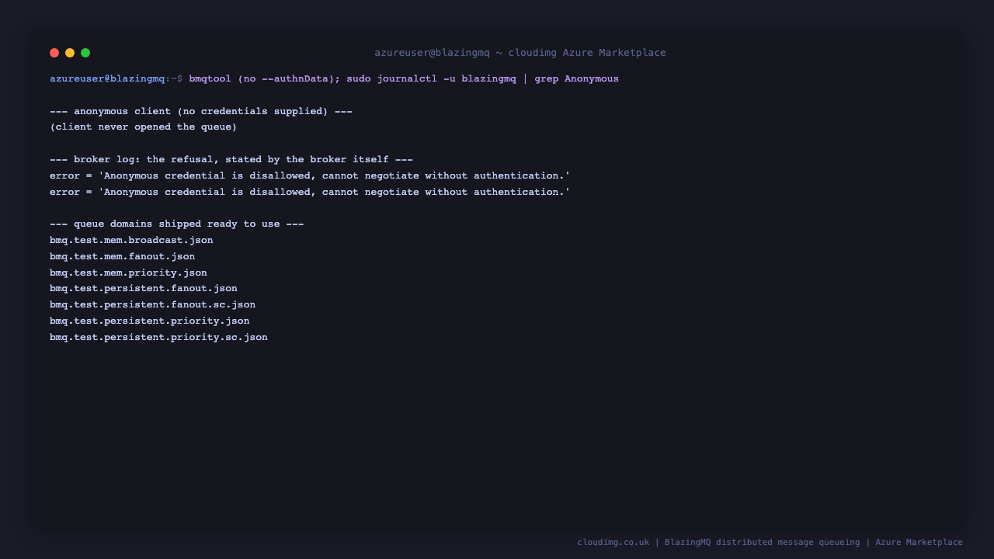Viewport: 994px width, 559px height.
Task: Click the bmqtool journalctl command text
Action: 404,79
